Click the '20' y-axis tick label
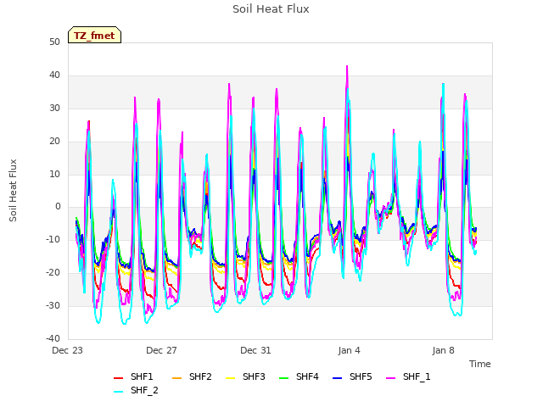 (54, 142)
